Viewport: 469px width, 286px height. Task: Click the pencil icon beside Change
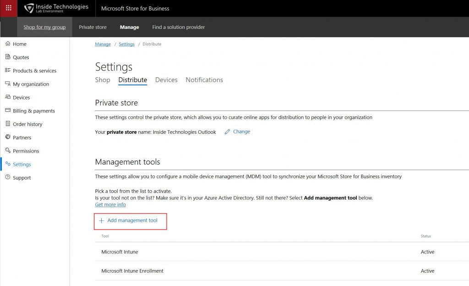(x=227, y=132)
